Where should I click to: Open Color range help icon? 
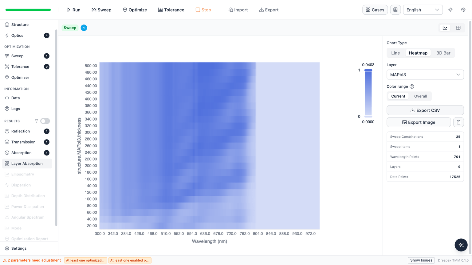pos(412,86)
